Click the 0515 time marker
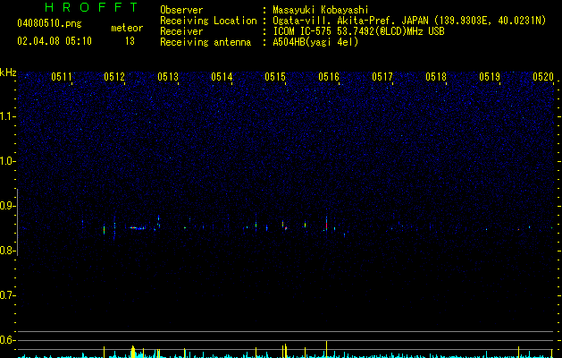The height and width of the screenshot is (358, 562). [275, 77]
